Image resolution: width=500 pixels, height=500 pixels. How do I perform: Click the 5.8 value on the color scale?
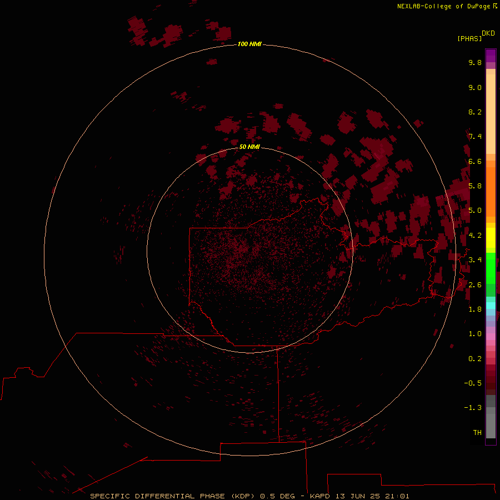coord(475,186)
